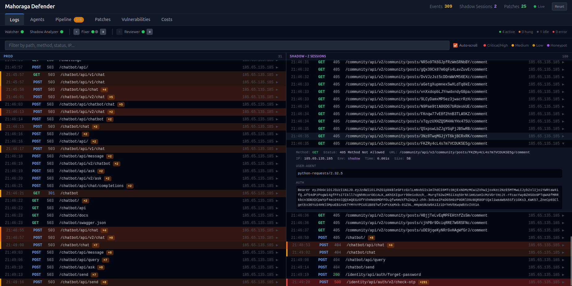Click the Medium severity orange dot
This screenshot has width=572, height=286.
(x=513, y=45)
